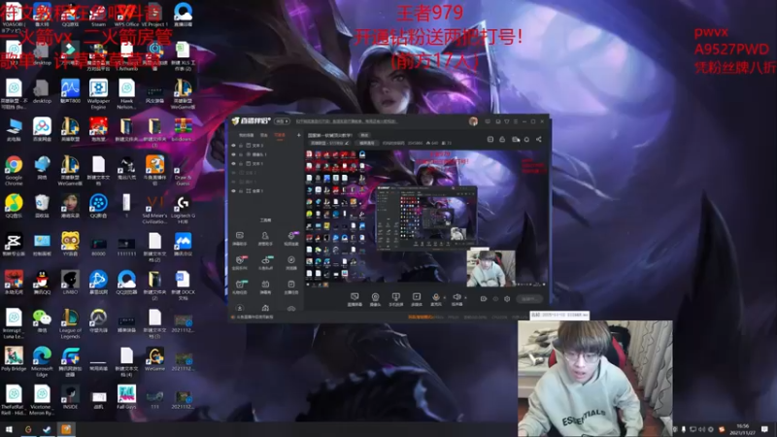Toggle visibility of the 全屏 1 layer

coord(233,190)
